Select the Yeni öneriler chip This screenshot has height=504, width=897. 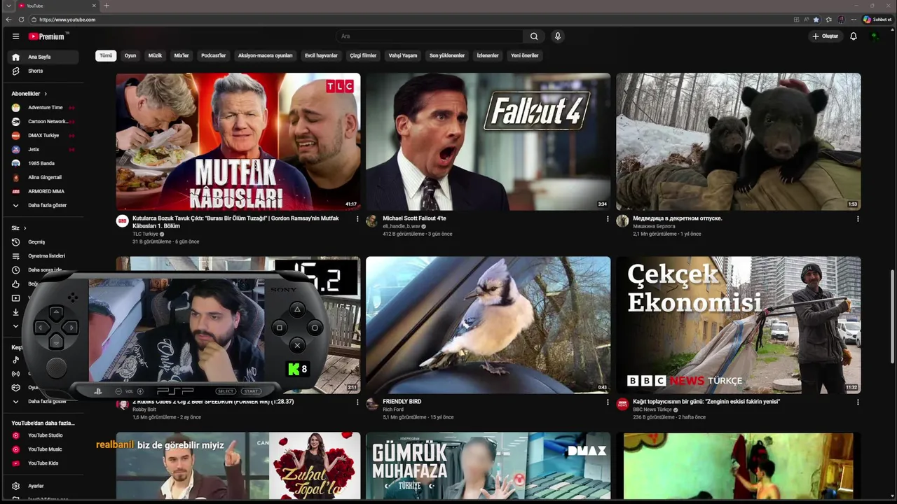(525, 55)
